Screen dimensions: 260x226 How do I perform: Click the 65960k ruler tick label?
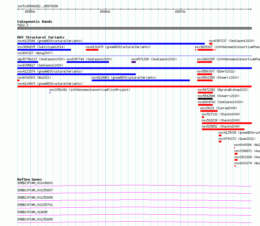[105, 12]
